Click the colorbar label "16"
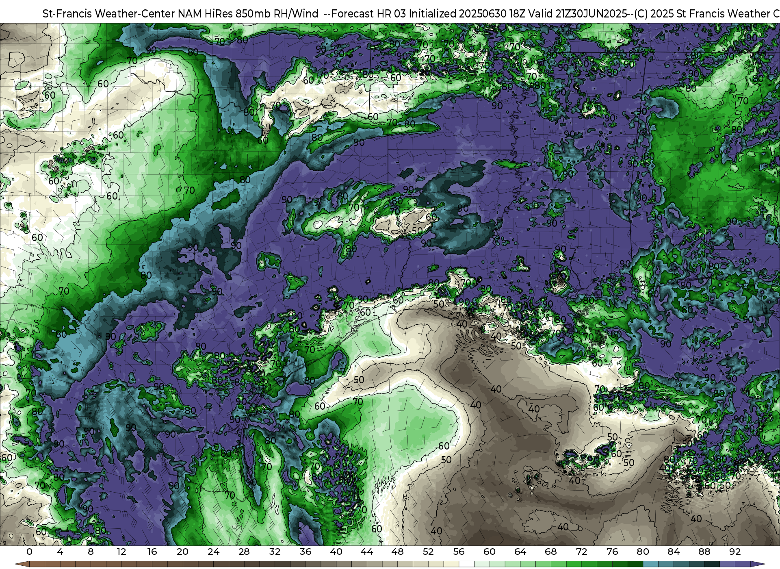Viewport: 780px width, 569px height. (152, 552)
